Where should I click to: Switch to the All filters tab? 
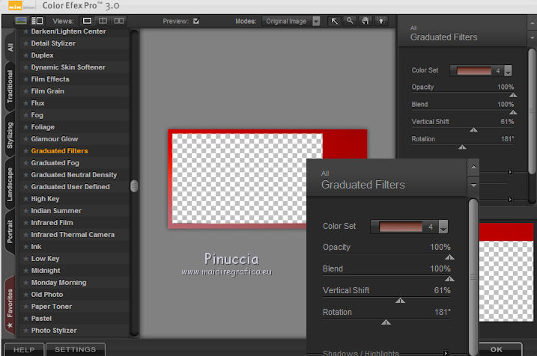10,47
